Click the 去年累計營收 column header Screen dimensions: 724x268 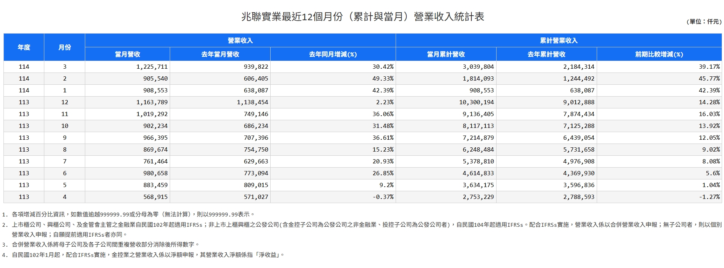point(547,54)
